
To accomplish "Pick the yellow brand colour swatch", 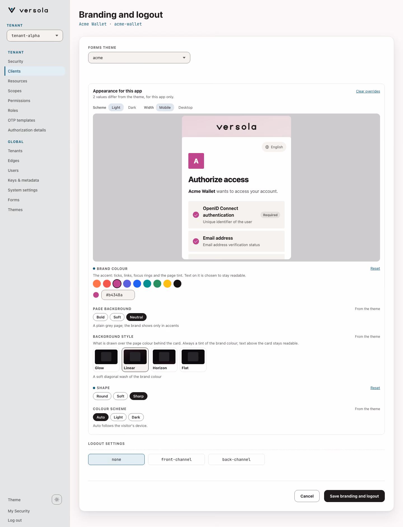I will pyautogui.click(x=167, y=284).
